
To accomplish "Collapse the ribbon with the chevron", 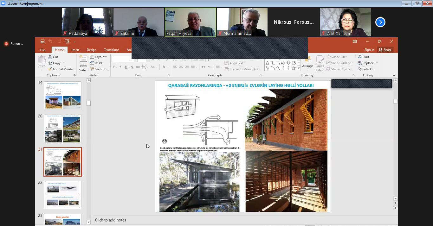I will (394, 75).
